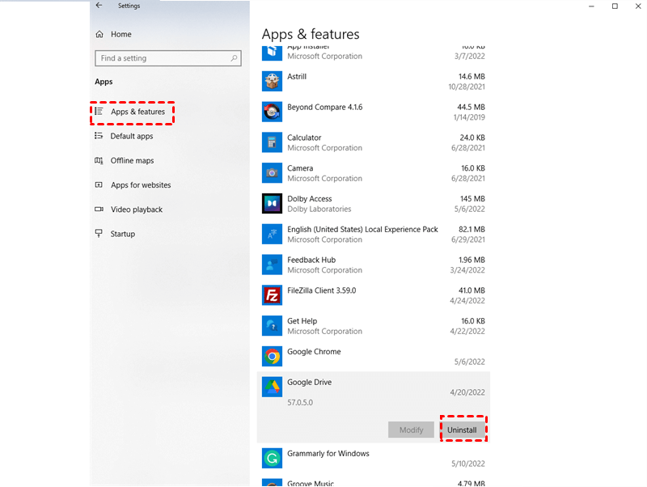647x487 pixels.
Task: Click the Startup sidebar icon
Action: (x=99, y=234)
